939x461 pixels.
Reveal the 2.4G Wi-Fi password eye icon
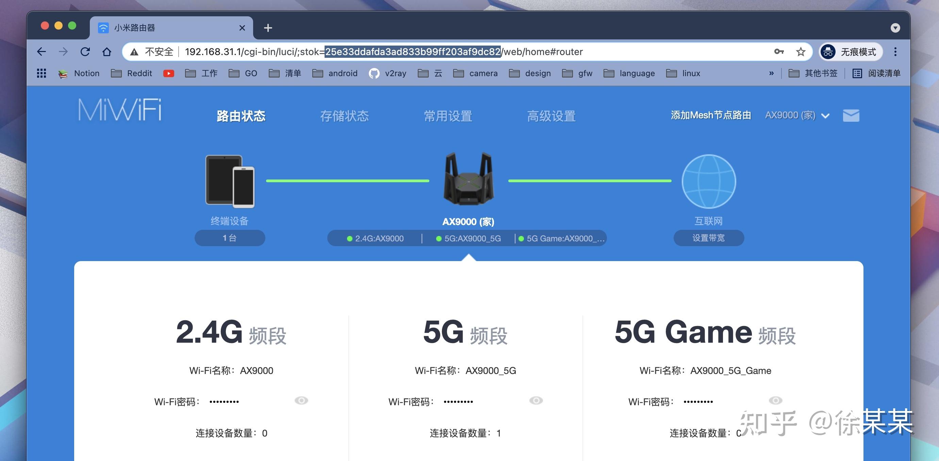(x=301, y=400)
